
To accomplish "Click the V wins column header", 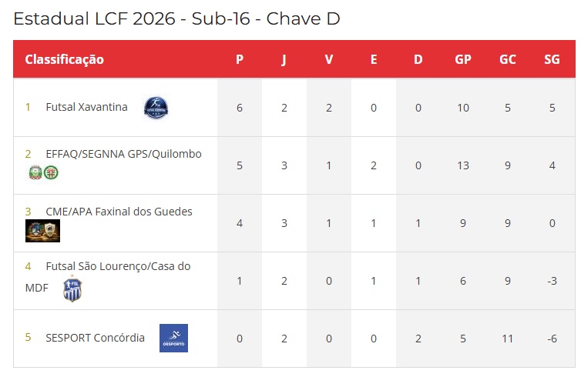I will click(x=329, y=59).
